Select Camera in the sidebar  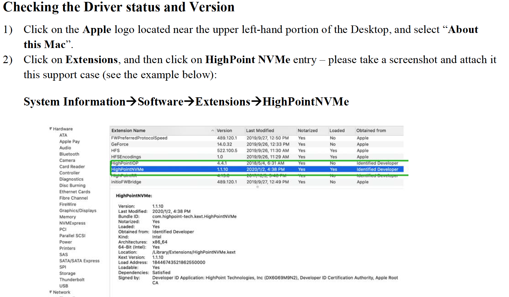(x=67, y=160)
